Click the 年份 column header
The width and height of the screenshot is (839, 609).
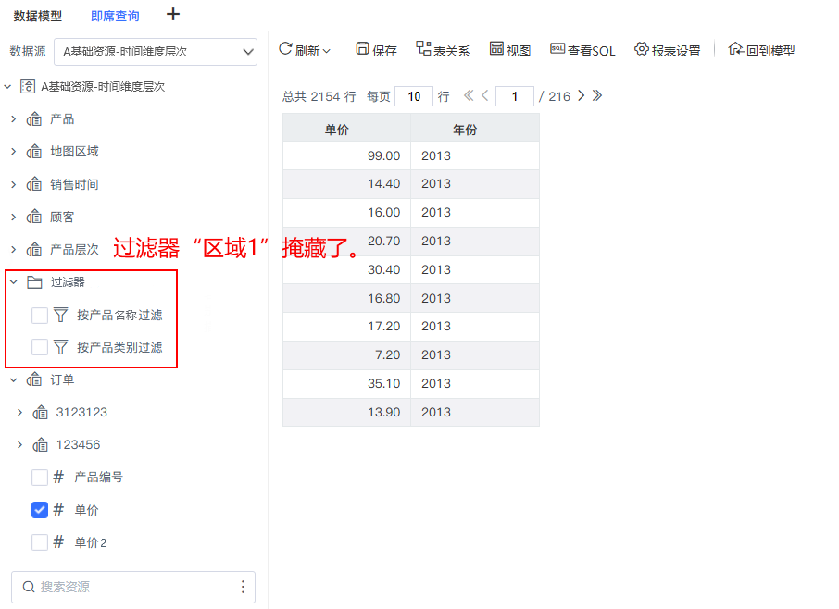[x=475, y=127]
